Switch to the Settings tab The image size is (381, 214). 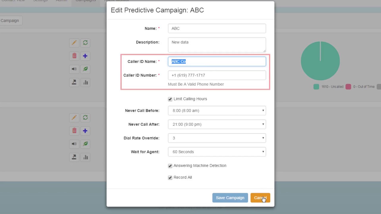40,1
